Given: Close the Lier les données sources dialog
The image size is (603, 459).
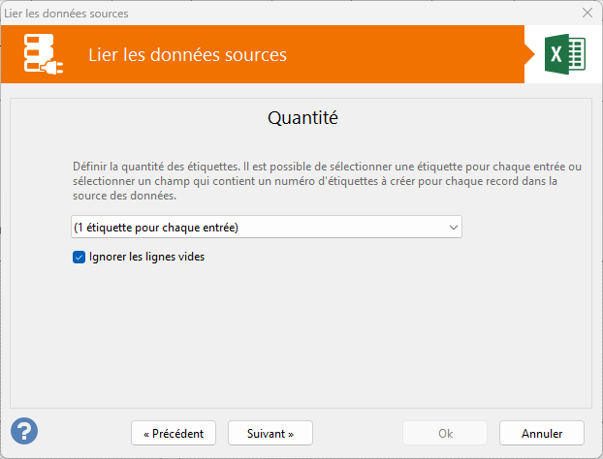Looking at the screenshot, I should (587, 14).
